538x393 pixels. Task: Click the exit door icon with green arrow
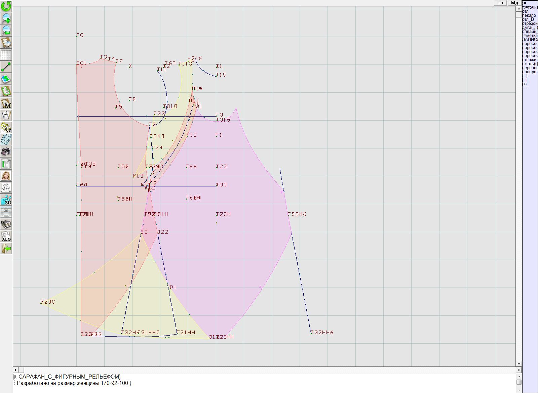click(x=6, y=248)
